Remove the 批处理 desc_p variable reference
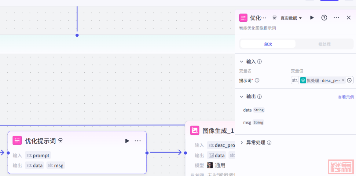This screenshot has width=356, height=176. click(x=343, y=80)
